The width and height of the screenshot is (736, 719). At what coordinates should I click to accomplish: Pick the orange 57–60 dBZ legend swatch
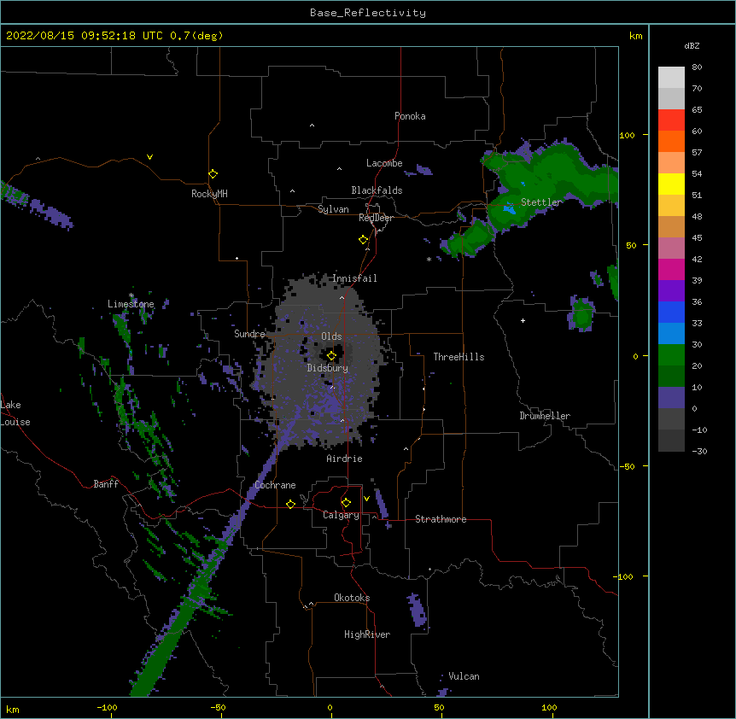pyautogui.click(x=671, y=141)
